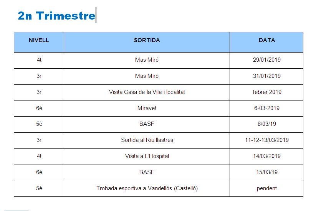Select the "febrer 2019" date cell
The width and height of the screenshot is (321, 211).
(266, 92)
